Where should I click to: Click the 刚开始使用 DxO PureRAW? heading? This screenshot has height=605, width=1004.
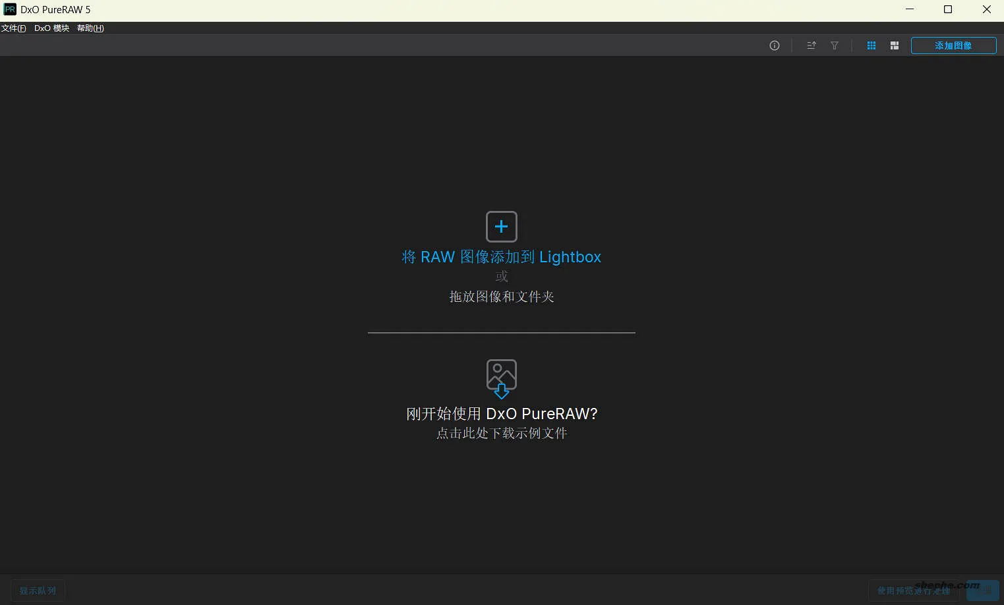click(502, 414)
